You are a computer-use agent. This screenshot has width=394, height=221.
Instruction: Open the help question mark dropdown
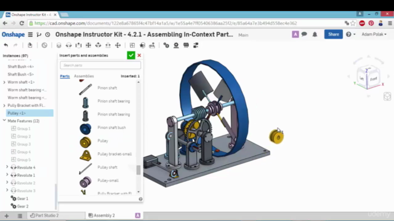point(350,34)
